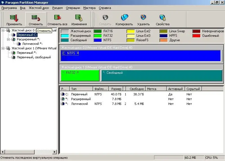
Task: Click the 5.4 МБ free space cell
Action: point(139,104)
